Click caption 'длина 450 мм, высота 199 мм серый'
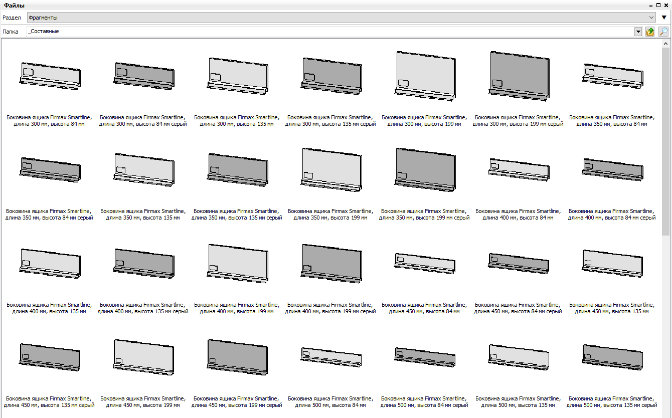 pos(237,405)
